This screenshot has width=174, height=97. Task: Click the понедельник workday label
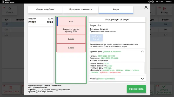coord(108,70)
